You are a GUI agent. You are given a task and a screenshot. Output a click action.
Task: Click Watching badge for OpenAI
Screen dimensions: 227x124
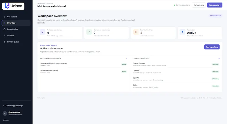pyautogui.click(x=215, y=79)
